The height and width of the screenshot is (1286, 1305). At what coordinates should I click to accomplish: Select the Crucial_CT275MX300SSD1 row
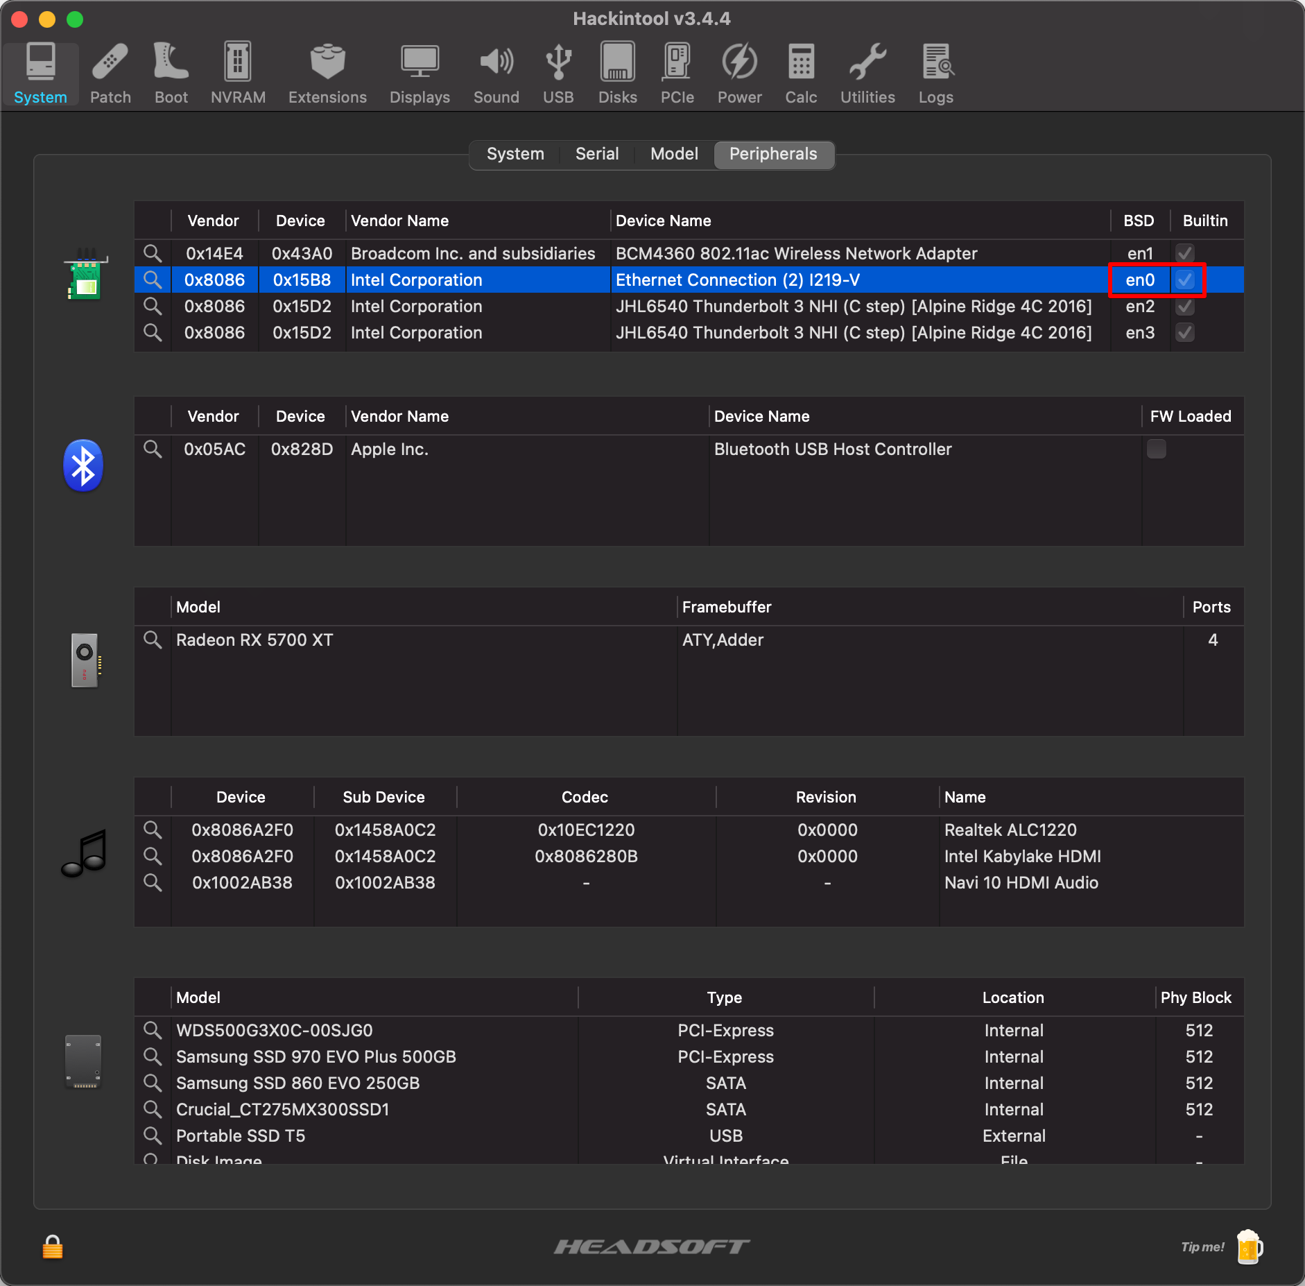point(689,1109)
